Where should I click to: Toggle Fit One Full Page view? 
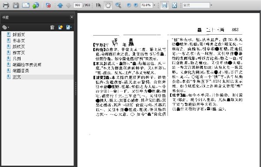174,5
